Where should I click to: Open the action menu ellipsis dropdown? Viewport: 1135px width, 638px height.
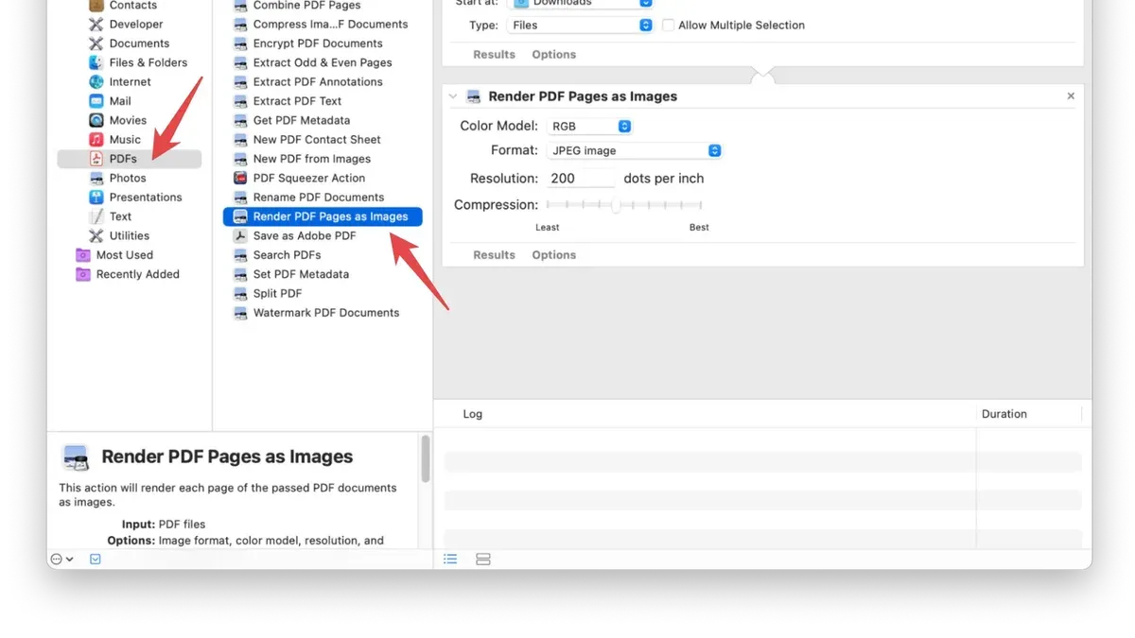pos(62,560)
